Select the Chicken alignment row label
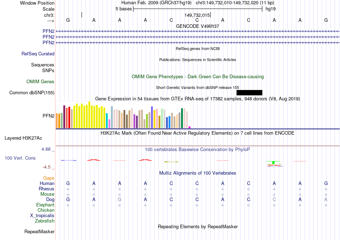Screen dimensions: 340x240 (x=46, y=210)
